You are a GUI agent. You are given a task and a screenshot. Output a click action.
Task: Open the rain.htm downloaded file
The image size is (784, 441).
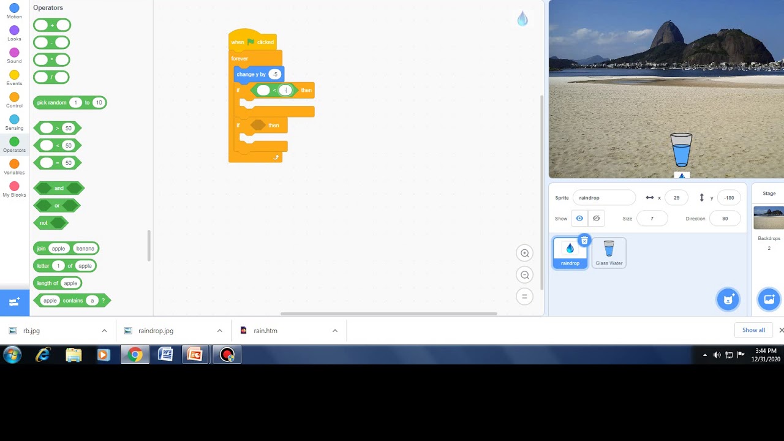click(265, 331)
